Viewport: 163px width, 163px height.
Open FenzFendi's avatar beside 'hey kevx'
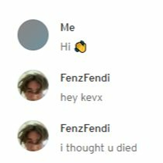(x=33, y=85)
